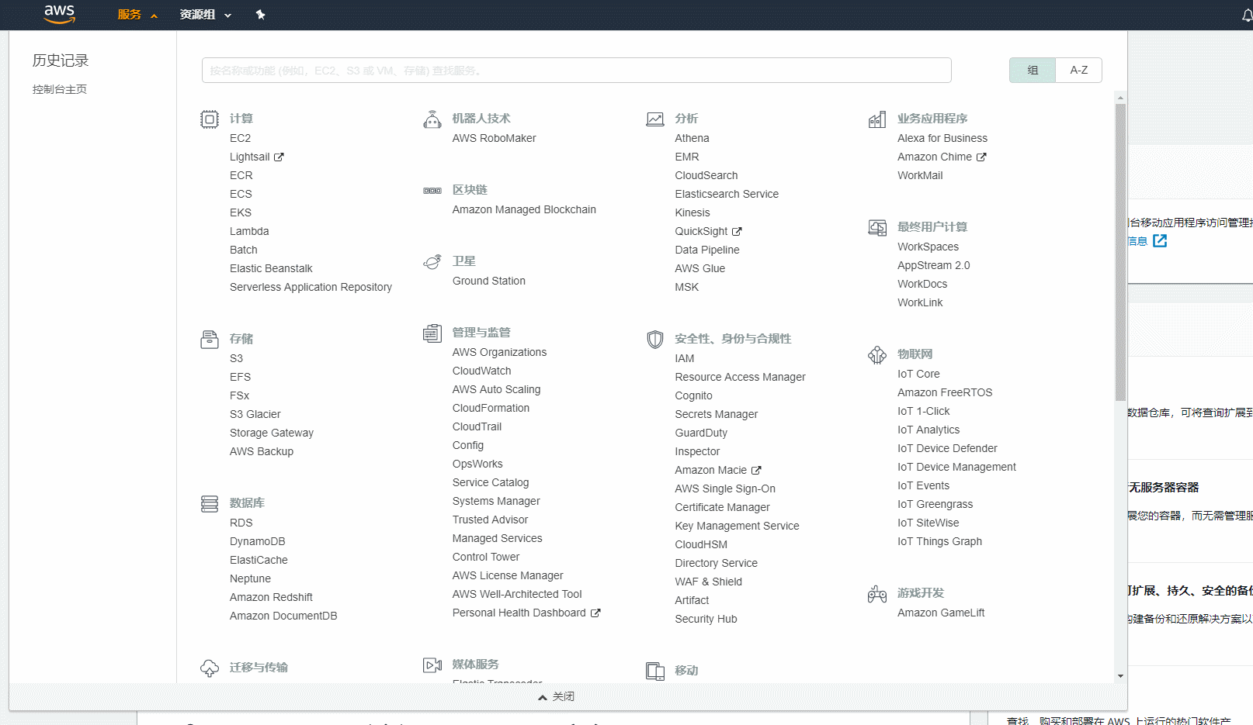Switch to A-Z alphabetical view
This screenshot has width=1253, height=725.
(1079, 71)
